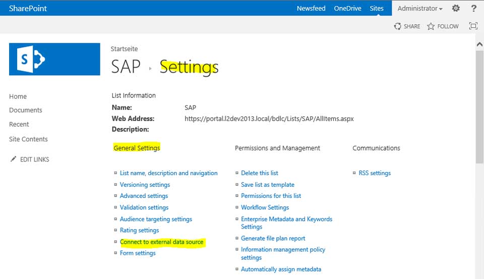This screenshot has width=484, height=279.
Task: Open Connect to external data source
Action: click(161, 242)
